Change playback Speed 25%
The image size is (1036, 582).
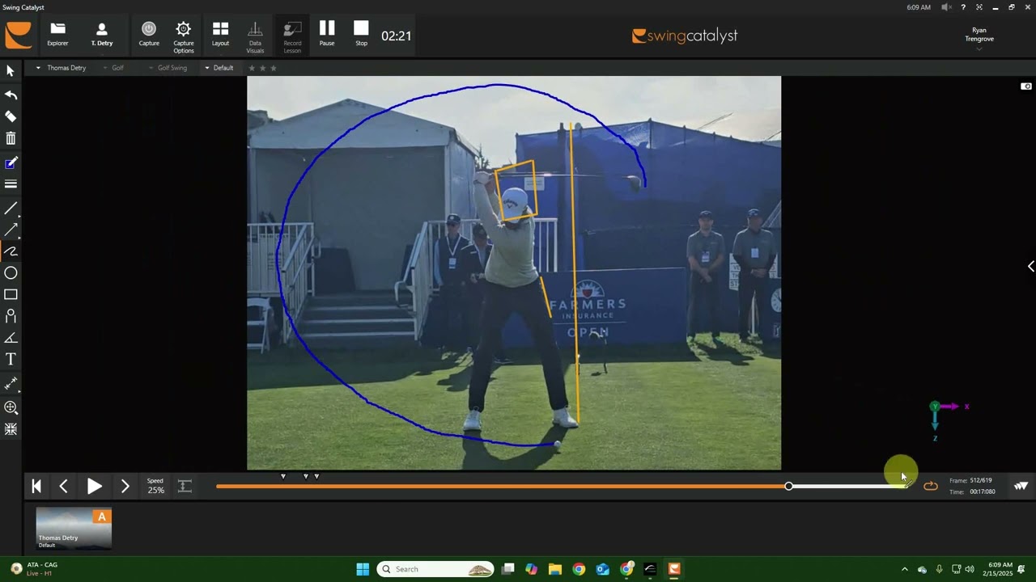(x=155, y=486)
